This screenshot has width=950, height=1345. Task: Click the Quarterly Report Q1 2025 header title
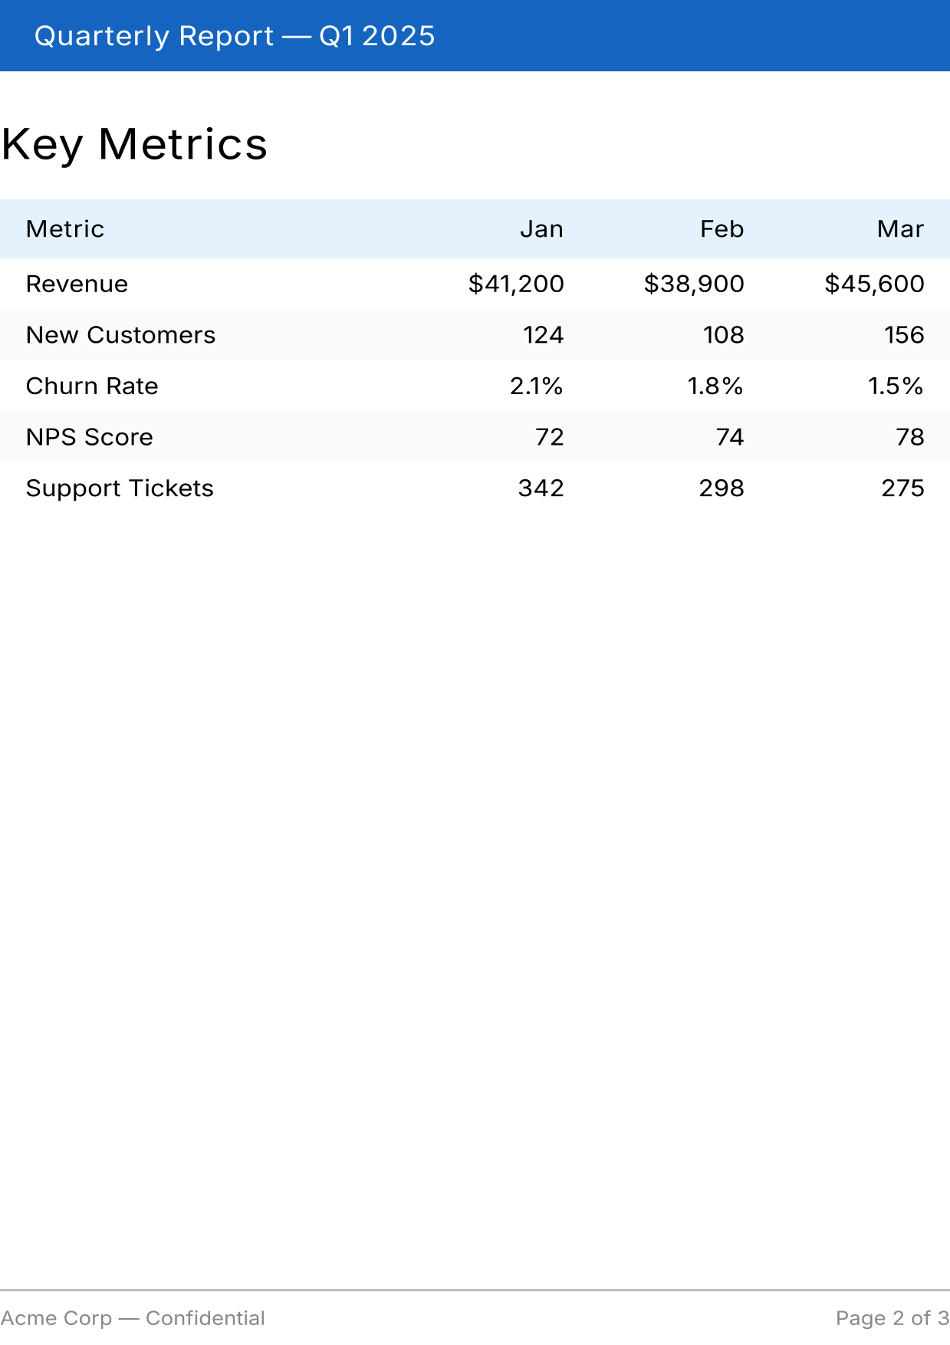point(235,36)
